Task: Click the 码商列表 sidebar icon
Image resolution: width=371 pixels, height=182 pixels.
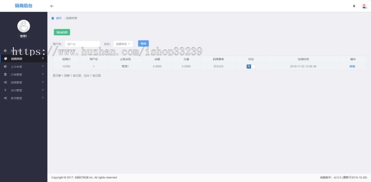Action: point(5,59)
